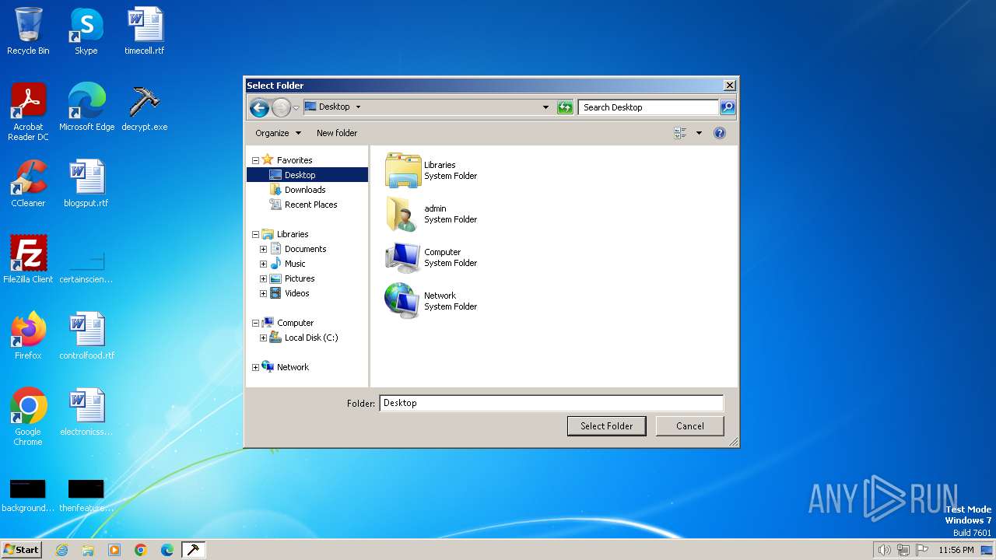Select the admin system folder icon

[x=403, y=214]
